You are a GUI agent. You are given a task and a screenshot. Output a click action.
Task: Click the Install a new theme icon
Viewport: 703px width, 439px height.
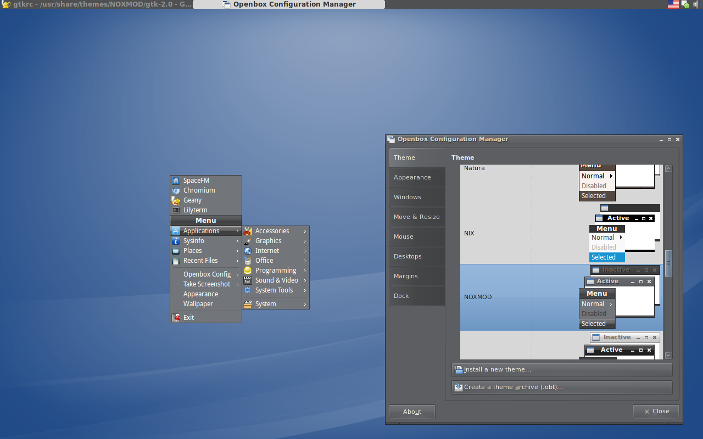coord(459,370)
